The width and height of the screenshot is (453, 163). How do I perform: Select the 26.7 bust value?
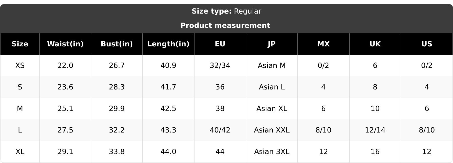coord(117,66)
